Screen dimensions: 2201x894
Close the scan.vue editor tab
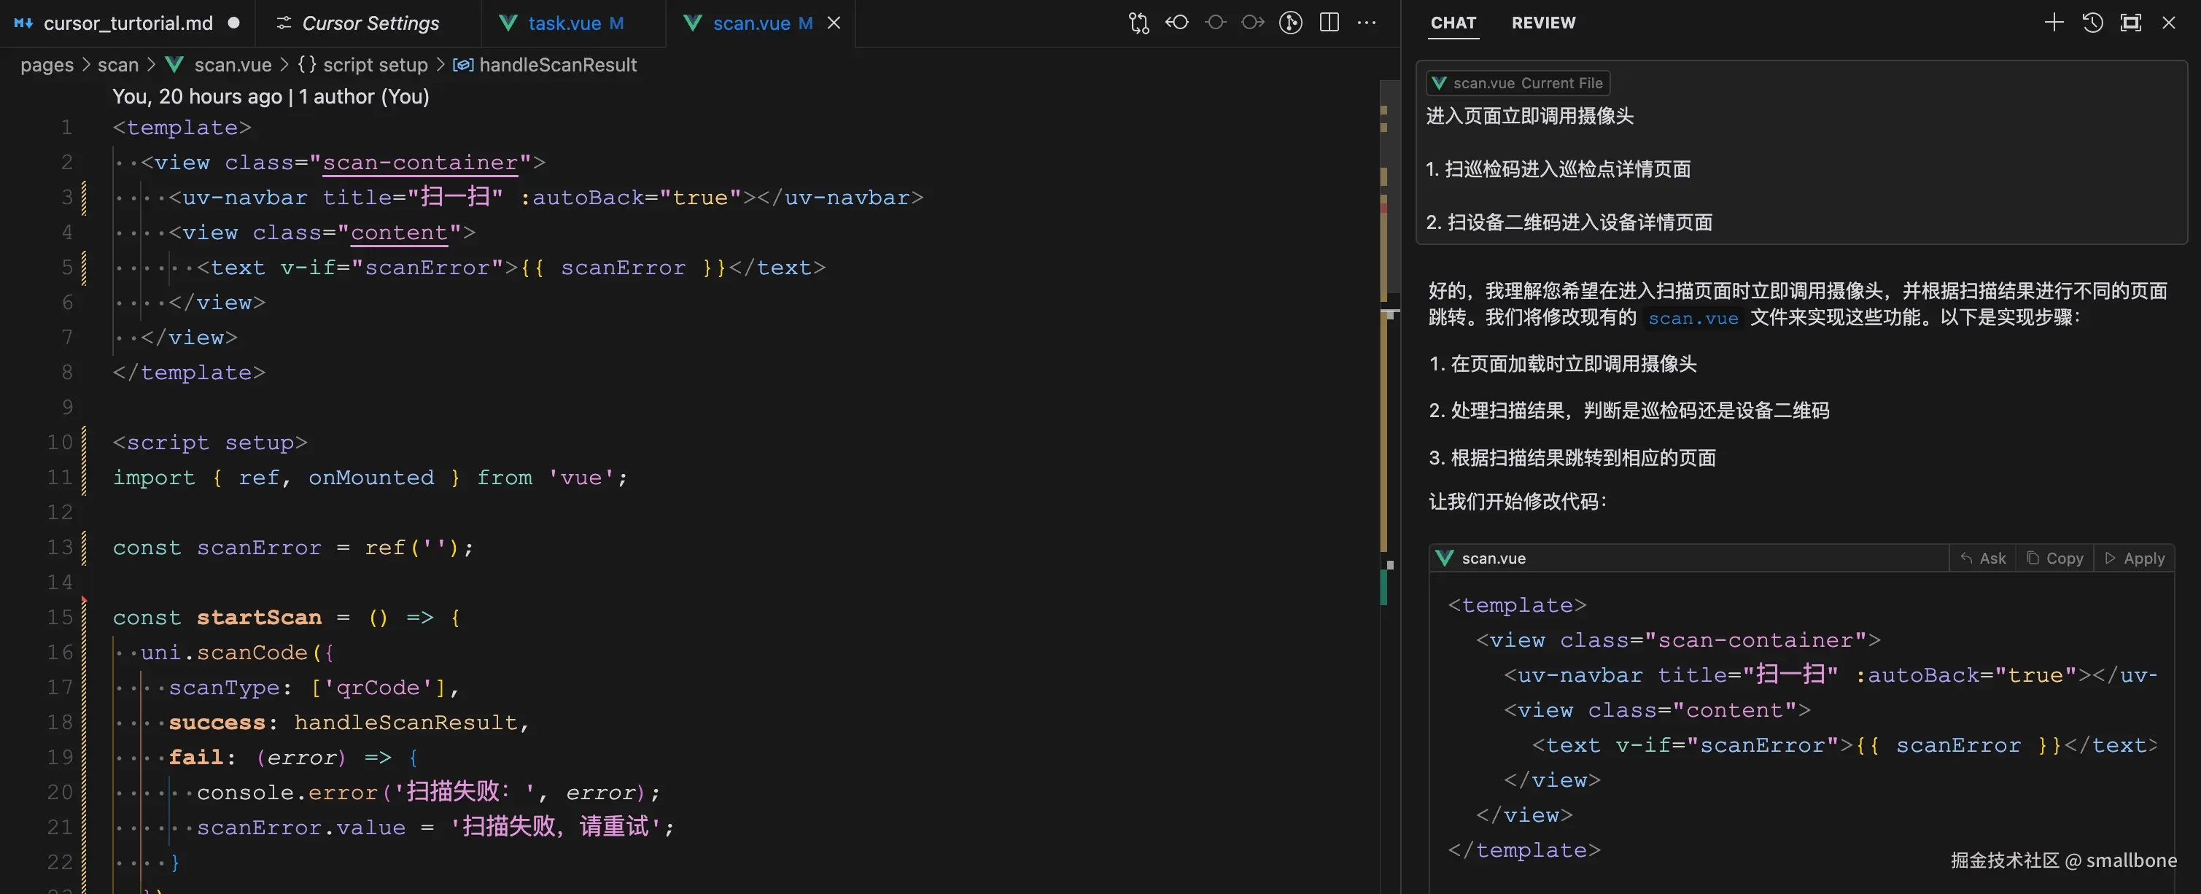(834, 23)
